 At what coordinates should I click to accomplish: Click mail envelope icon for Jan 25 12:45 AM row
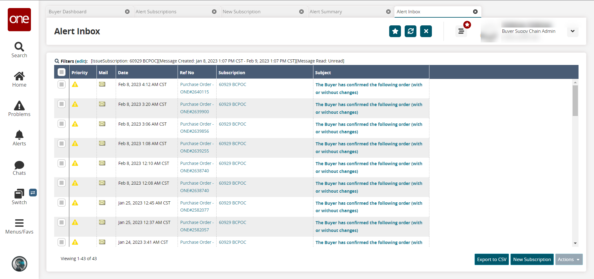click(x=102, y=203)
